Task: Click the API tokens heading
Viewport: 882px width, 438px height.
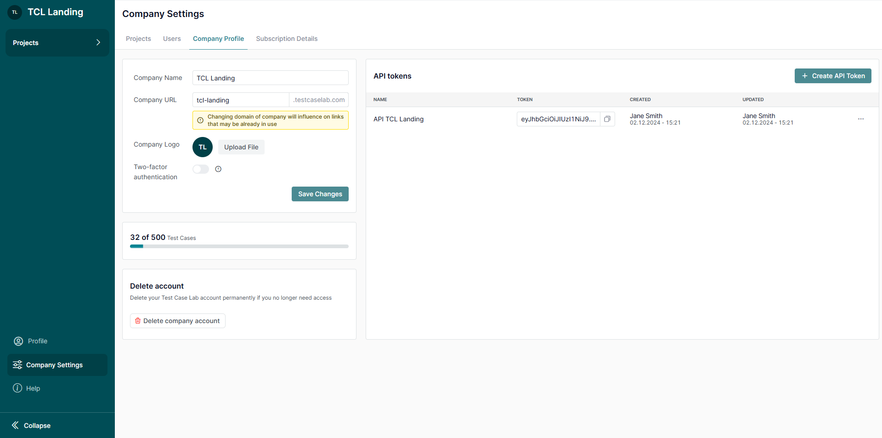Action: [392, 76]
